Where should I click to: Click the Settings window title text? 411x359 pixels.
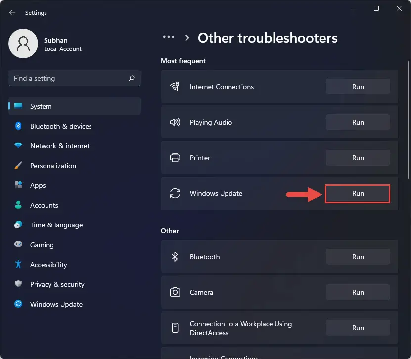[36, 13]
